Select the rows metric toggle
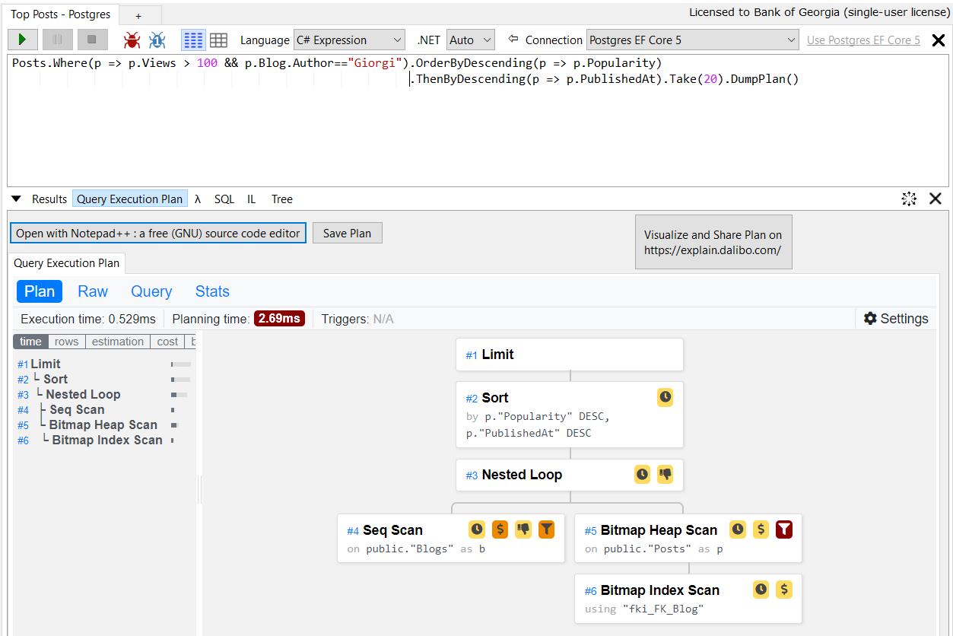The image size is (953, 636). pyautogui.click(x=67, y=342)
